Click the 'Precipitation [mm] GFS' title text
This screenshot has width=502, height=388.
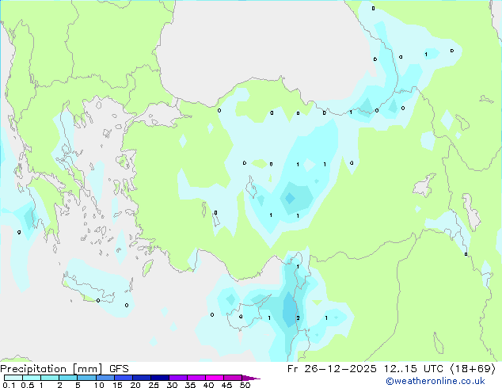pos(64,369)
